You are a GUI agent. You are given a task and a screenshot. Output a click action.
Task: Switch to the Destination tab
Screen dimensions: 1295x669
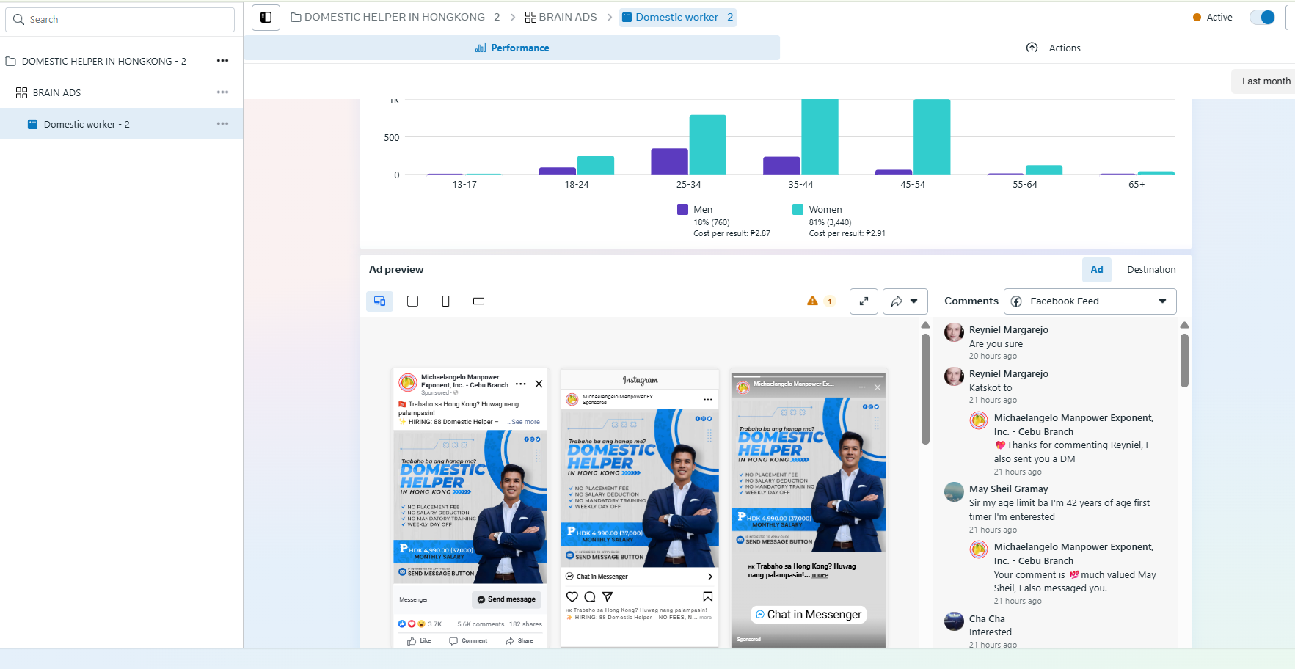[x=1150, y=270]
